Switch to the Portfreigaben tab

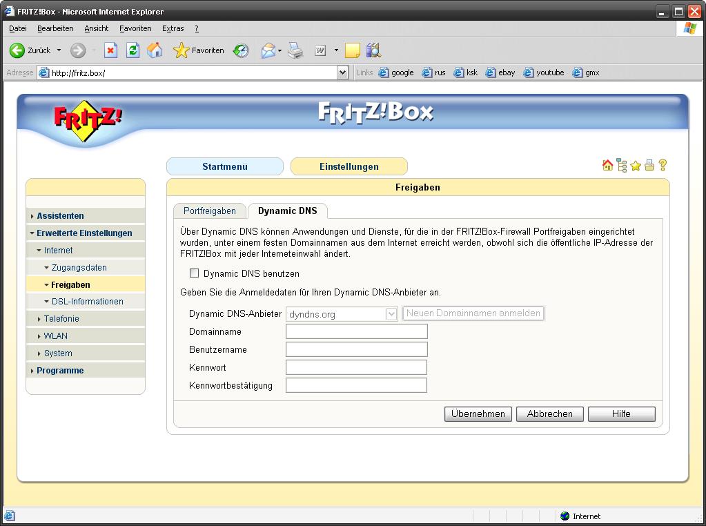(209, 211)
